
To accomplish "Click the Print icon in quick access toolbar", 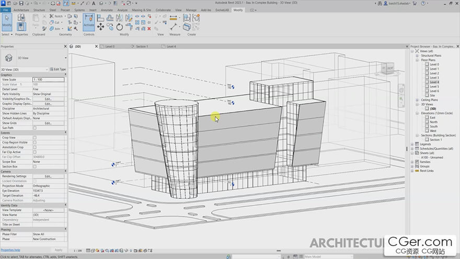I will (52, 3).
